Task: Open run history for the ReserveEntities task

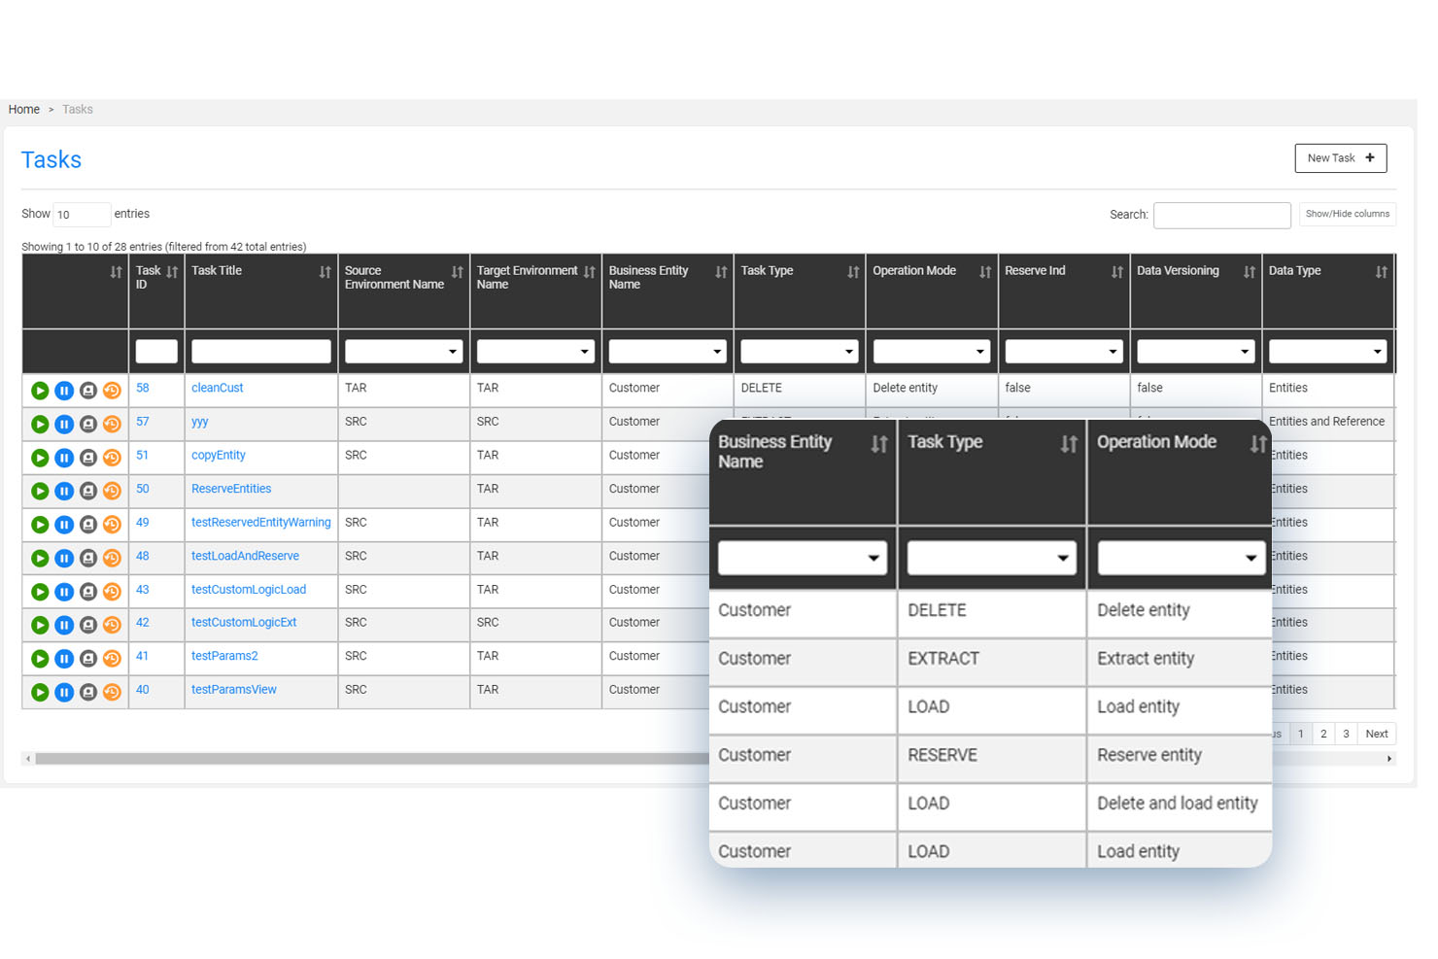Action: coord(113,491)
